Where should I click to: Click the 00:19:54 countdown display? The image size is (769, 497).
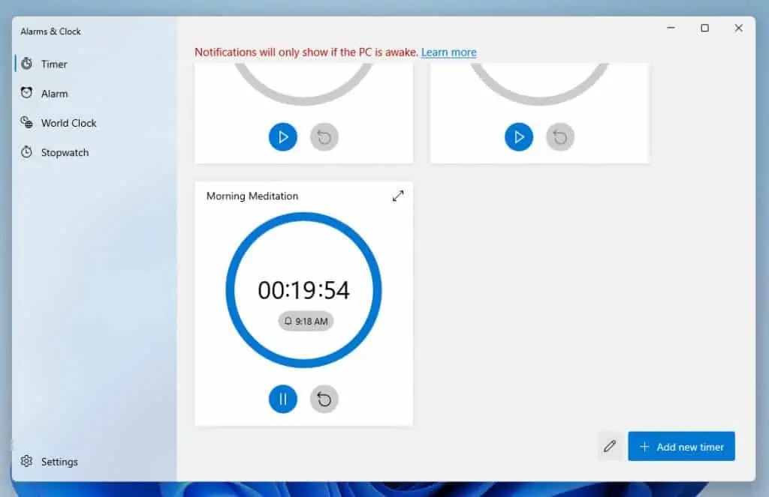[x=305, y=289]
